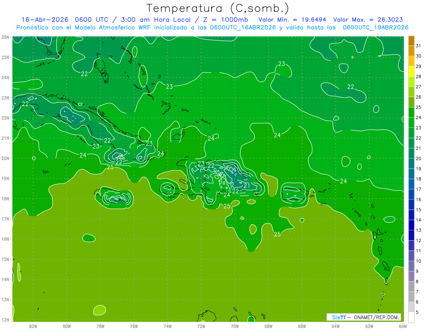Click the orange 31 degree legend swatch
Screen dimensions: 428x331
(x=411, y=41)
